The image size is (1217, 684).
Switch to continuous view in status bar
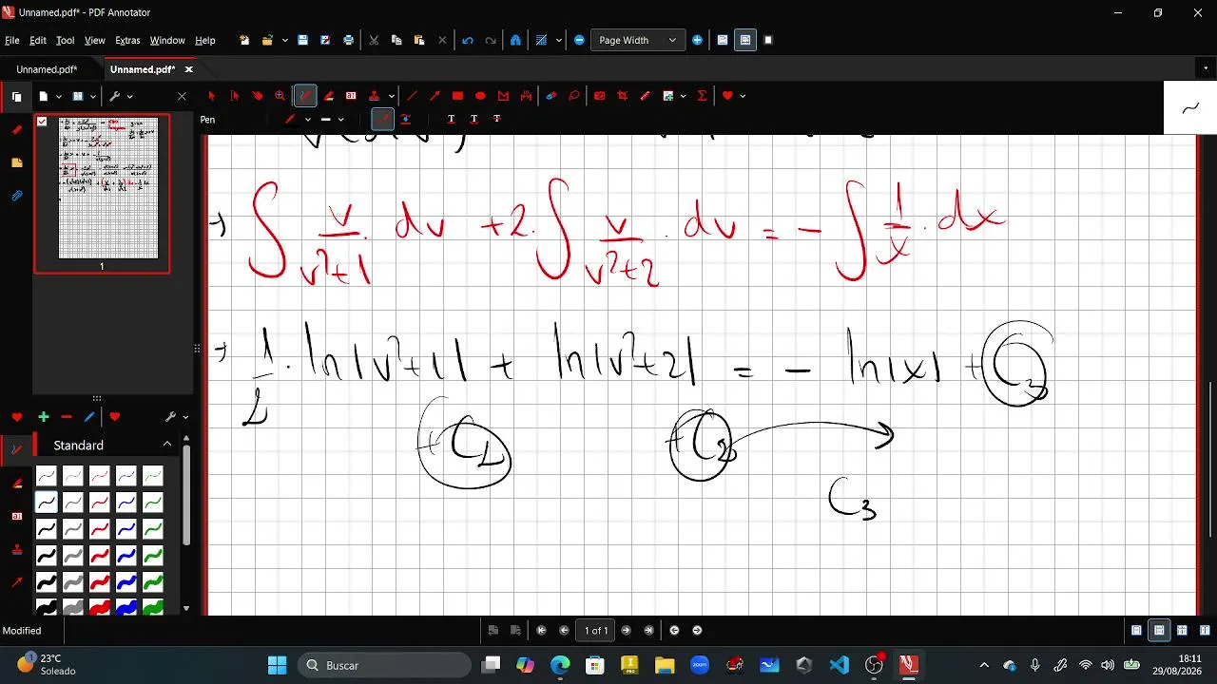coord(1159,630)
